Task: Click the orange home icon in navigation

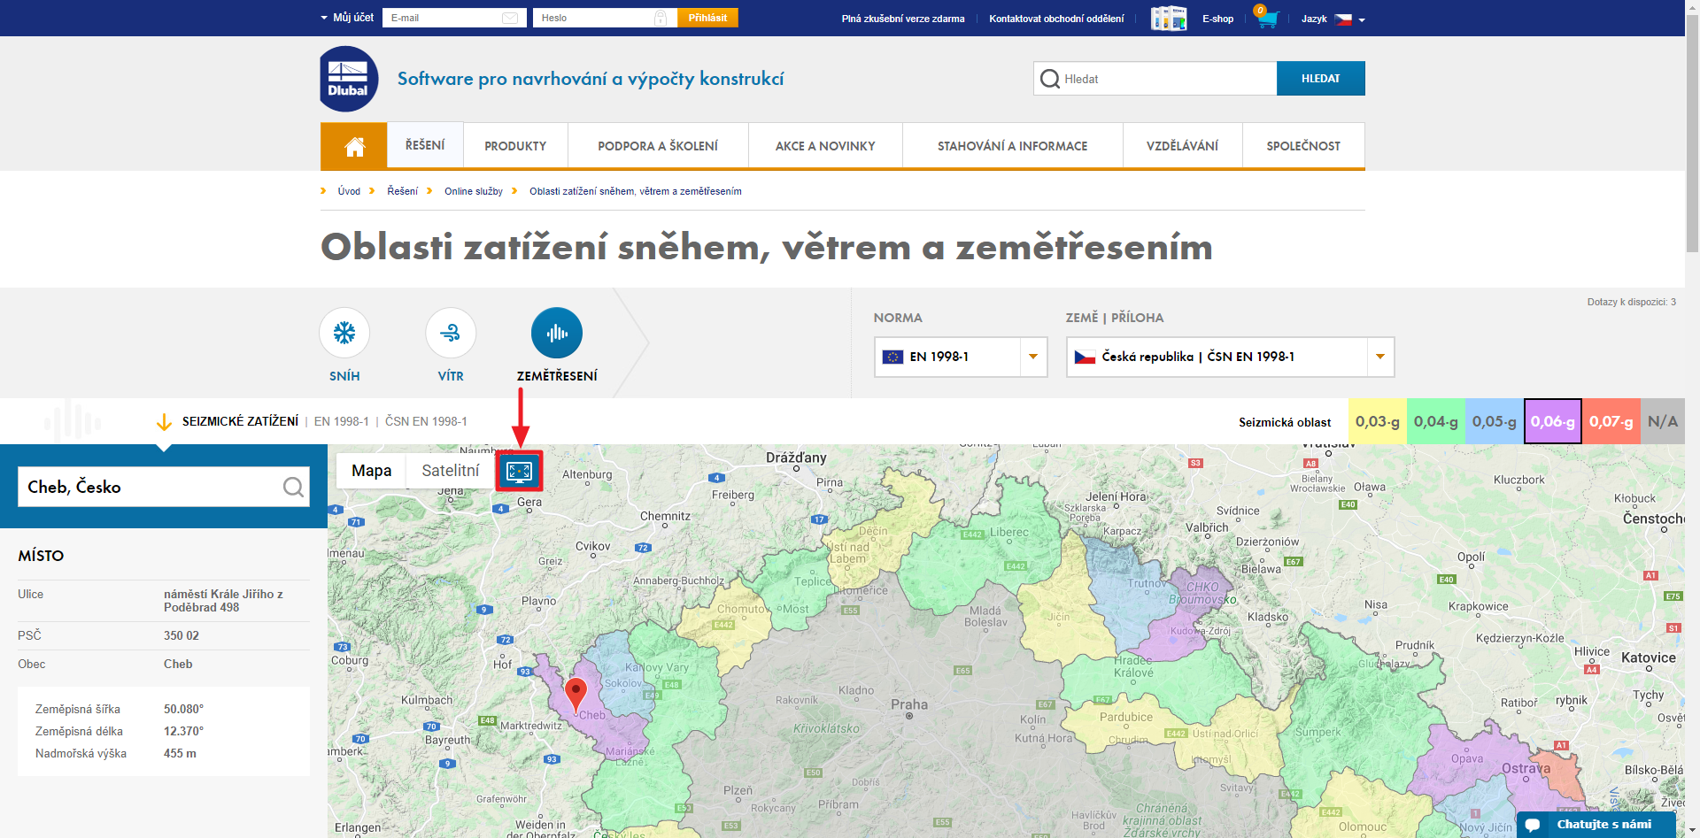Action: coord(354,146)
